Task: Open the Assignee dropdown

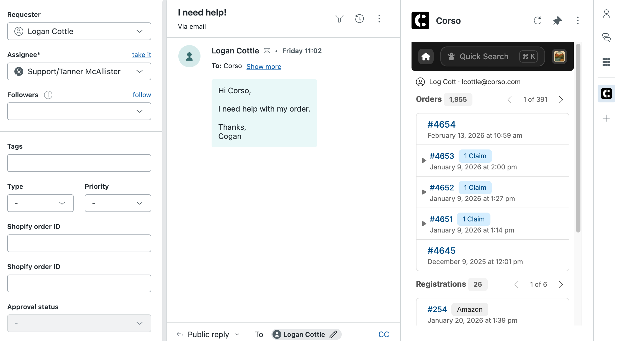Action: tap(79, 71)
